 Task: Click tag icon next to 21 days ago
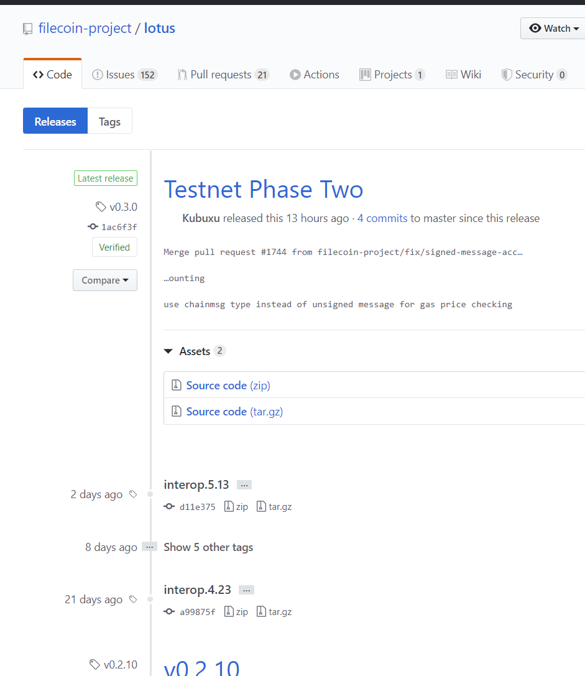click(133, 600)
